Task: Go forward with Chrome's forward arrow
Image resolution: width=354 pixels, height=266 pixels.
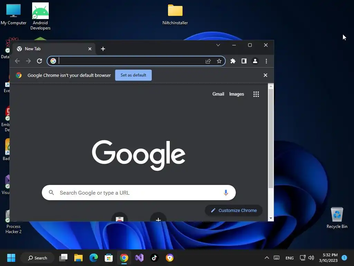Action: point(28,61)
